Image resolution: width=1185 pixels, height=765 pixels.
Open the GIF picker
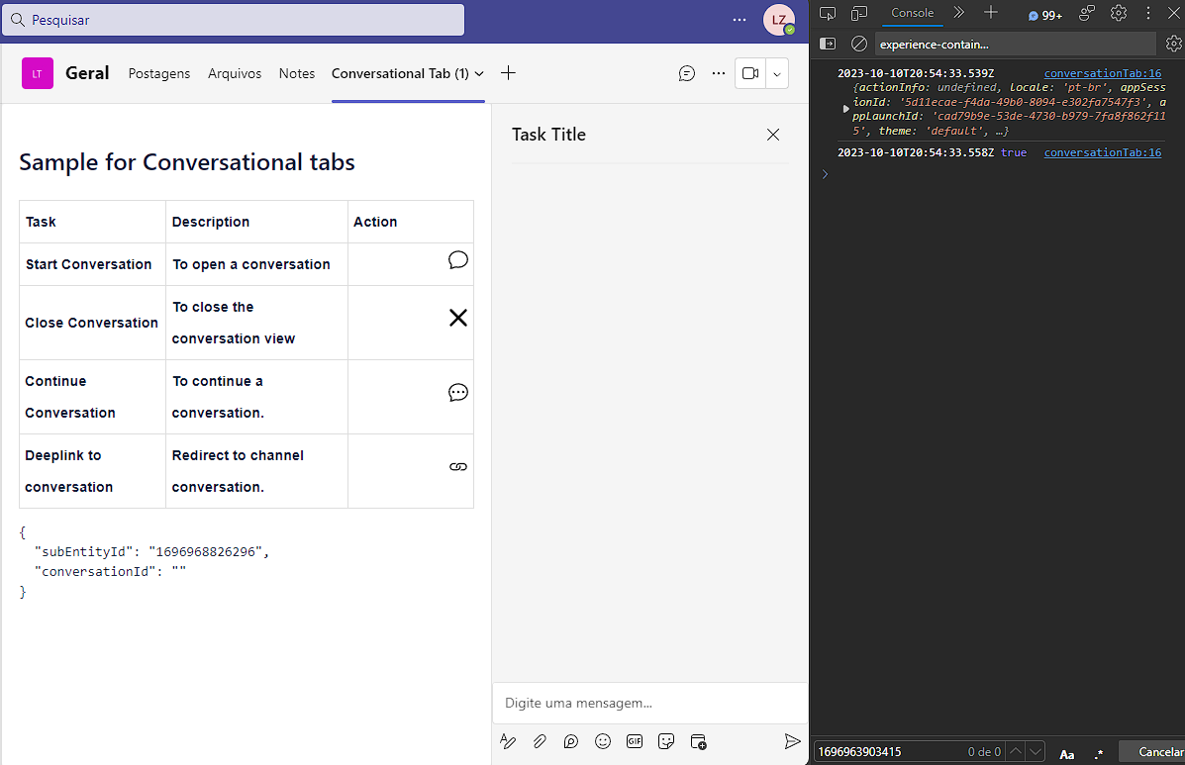click(x=635, y=740)
